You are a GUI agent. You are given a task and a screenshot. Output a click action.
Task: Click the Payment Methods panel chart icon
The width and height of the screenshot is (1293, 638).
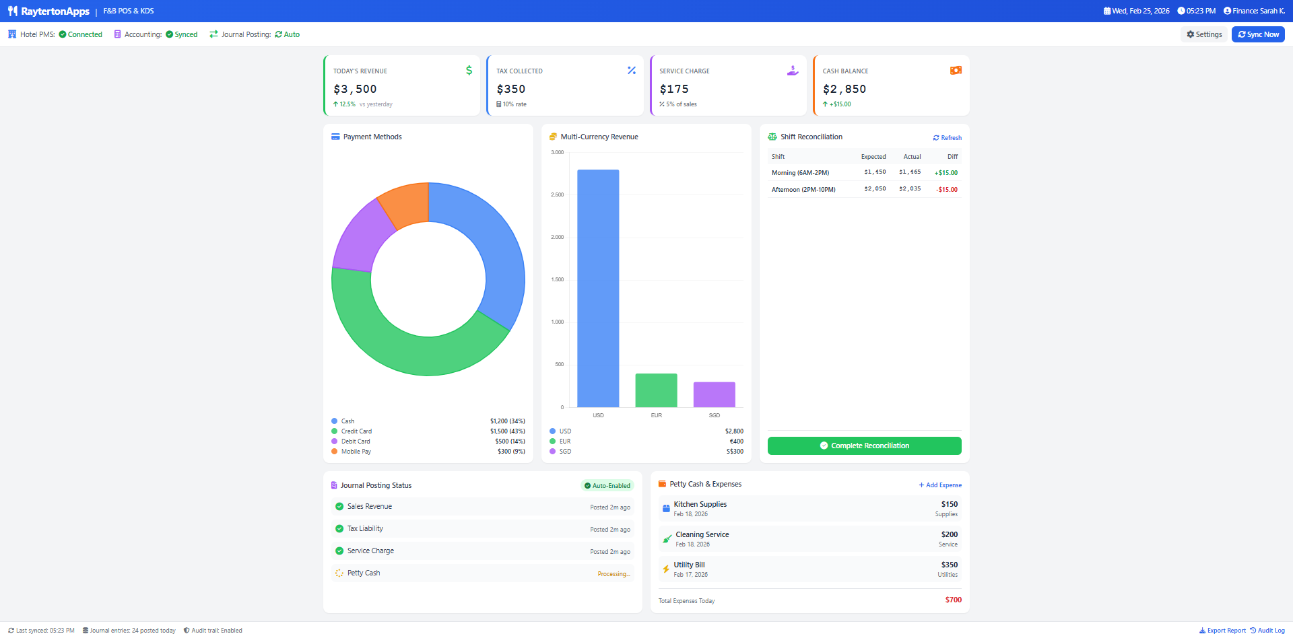(x=335, y=136)
